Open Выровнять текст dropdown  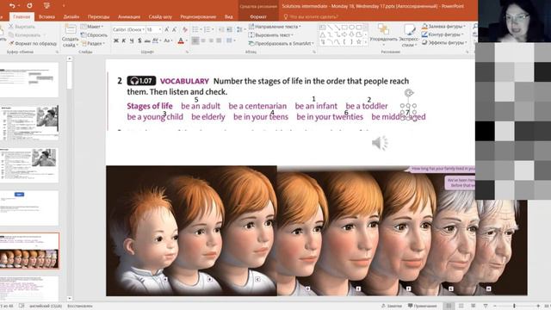coord(271,34)
